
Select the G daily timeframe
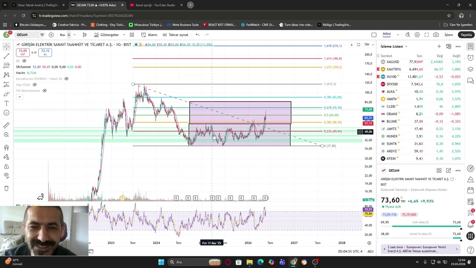[69, 35]
